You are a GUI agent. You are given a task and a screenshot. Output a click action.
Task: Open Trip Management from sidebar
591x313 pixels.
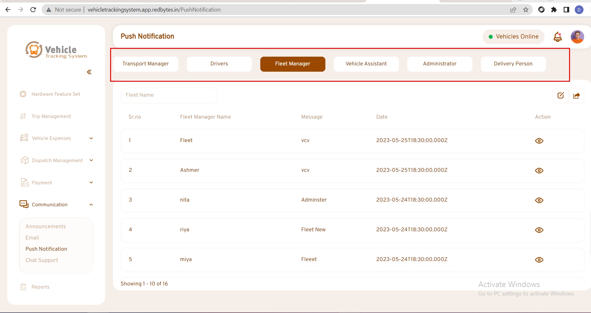click(x=51, y=116)
